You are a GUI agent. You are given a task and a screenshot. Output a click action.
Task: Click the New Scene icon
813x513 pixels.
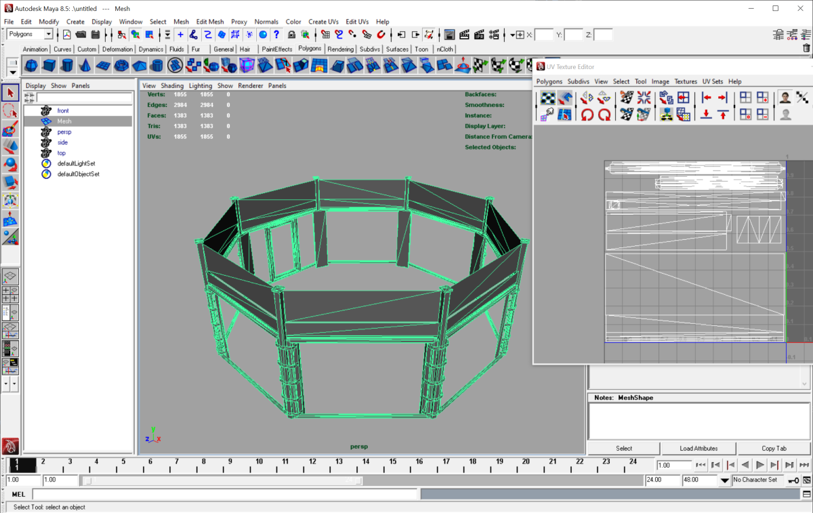point(66,35)
